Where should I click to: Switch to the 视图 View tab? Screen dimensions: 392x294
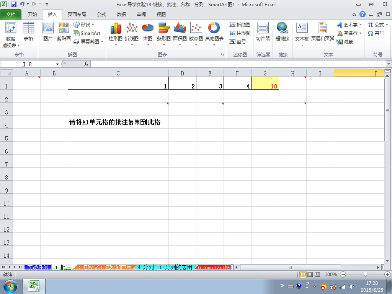pyautogui.click(x=161, y=15)
